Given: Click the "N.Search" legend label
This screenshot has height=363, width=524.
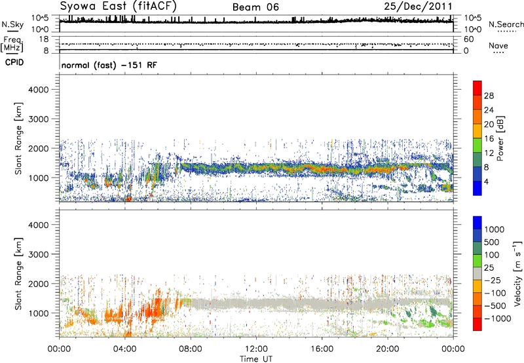Looking at the screenshot, I should [506, 24].
